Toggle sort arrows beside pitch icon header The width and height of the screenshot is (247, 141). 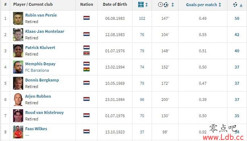(147, 5)
